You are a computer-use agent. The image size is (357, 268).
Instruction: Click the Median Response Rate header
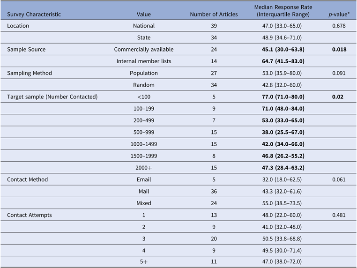coord(283,11)
